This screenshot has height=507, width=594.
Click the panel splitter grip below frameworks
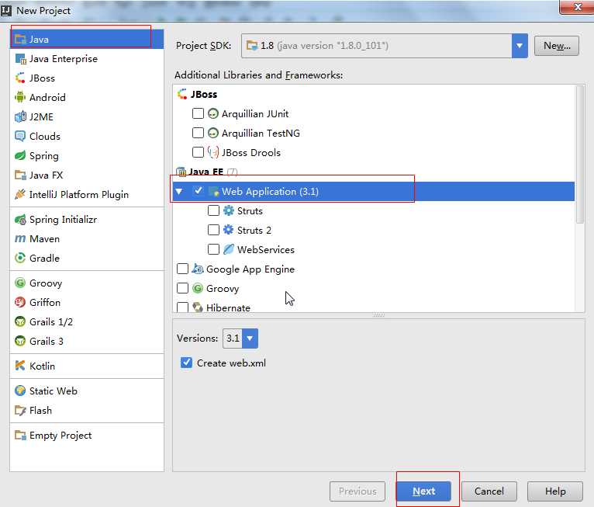(x=378, y=315)
